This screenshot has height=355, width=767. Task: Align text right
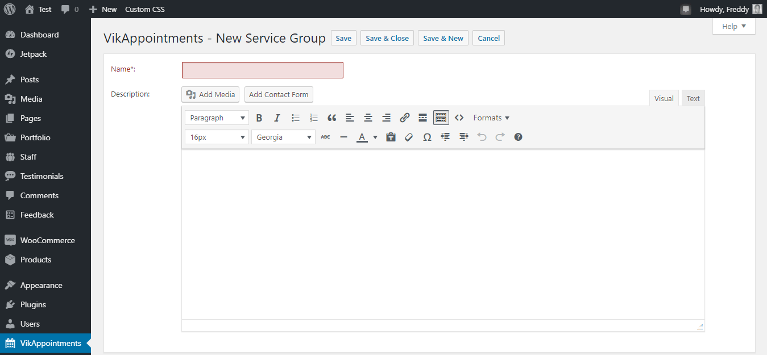coord(387,118)
